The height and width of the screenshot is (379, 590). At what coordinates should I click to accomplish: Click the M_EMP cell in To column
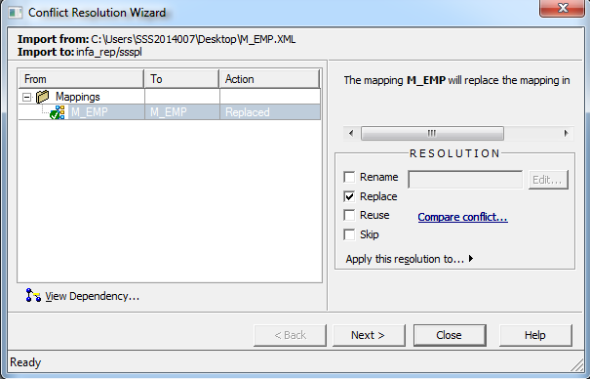[182, 112]
